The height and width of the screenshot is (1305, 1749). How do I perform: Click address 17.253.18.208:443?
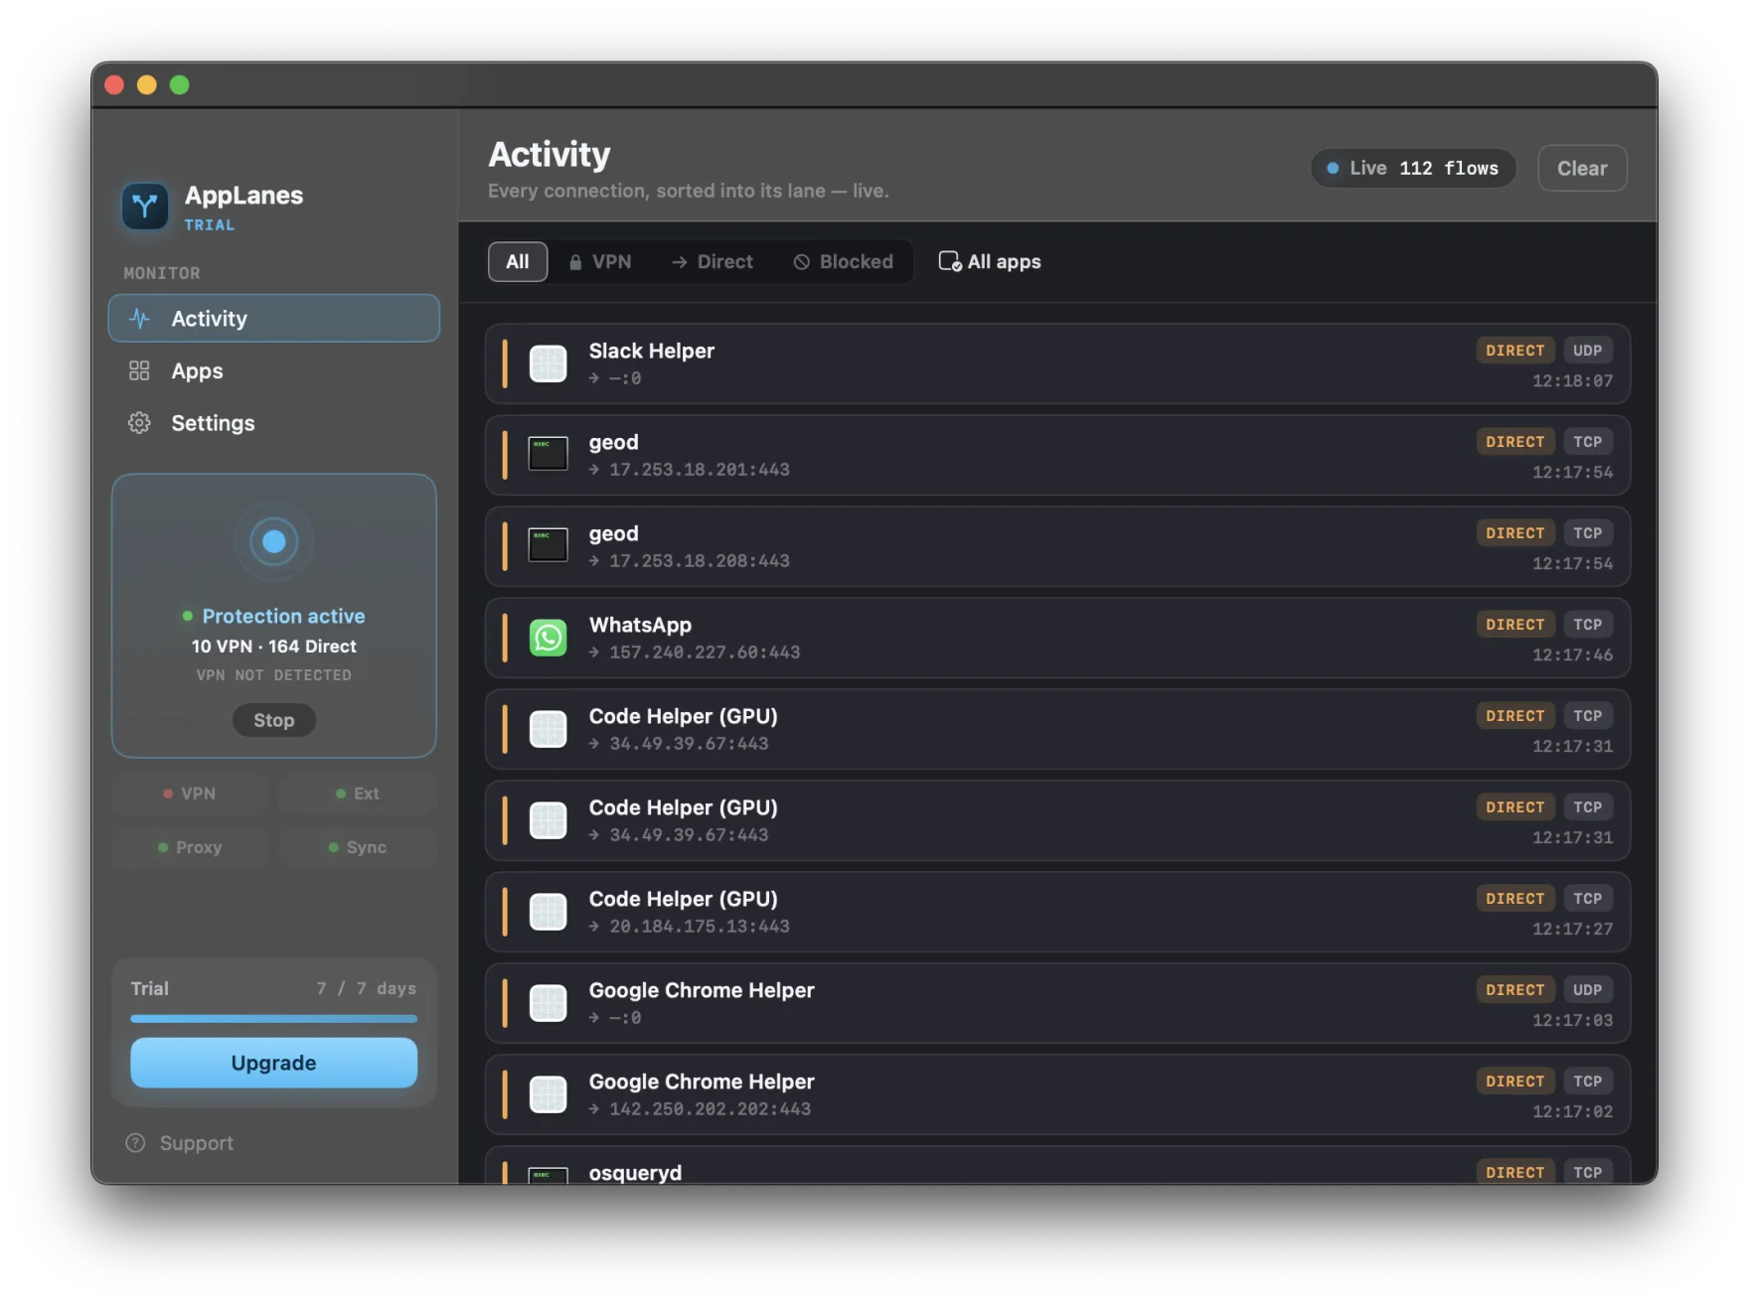tap(700, 561)
